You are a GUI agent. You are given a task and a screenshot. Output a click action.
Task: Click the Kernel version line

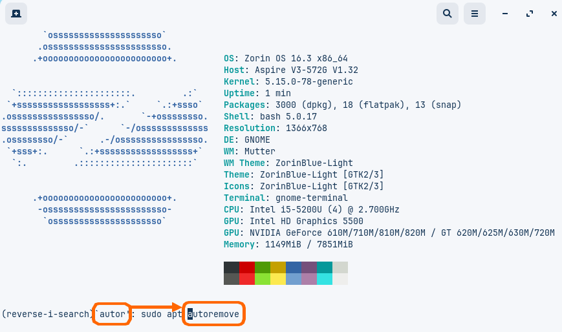tap(288, 82)
